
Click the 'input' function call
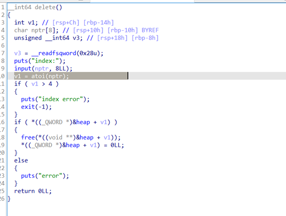23,68
